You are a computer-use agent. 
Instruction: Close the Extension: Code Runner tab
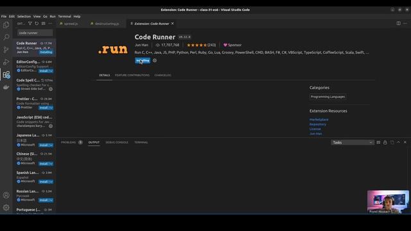(173, 24)
